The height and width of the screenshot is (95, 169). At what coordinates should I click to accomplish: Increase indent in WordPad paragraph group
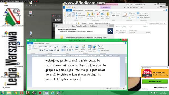click(x=65, y=47)
